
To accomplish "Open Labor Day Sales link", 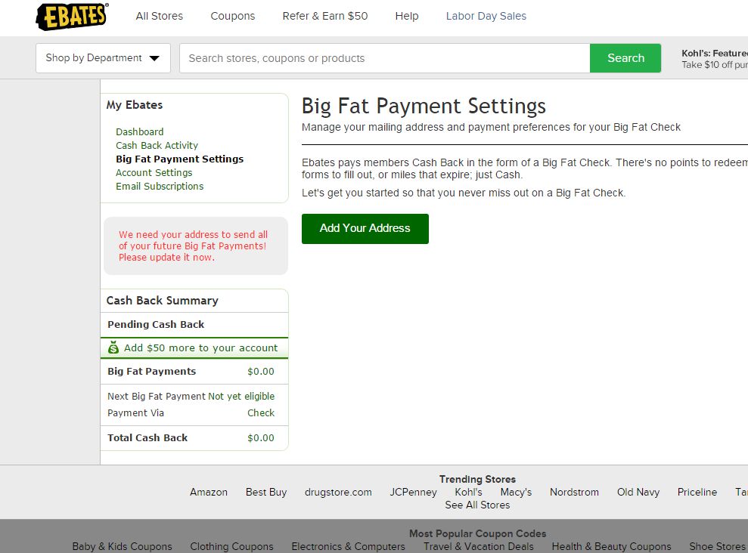I will click(x=486, y=16).
